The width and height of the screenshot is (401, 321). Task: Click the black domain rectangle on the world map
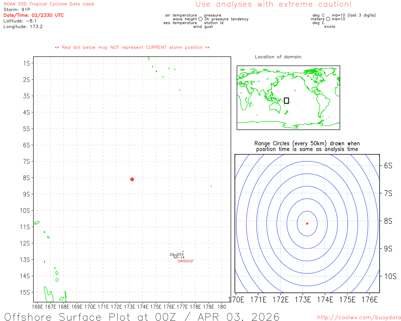point(286,101)
